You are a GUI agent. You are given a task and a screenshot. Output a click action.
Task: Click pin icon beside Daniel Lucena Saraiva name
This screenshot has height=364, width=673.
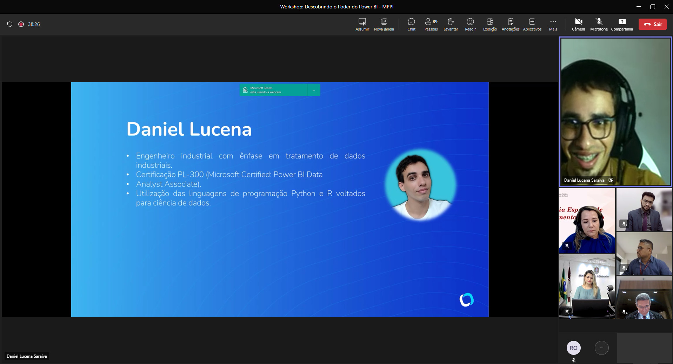click(x=611, y=180)
